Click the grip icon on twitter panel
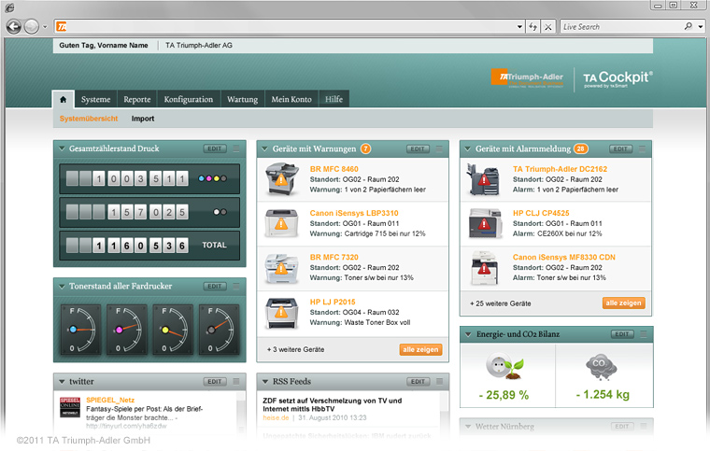Screen dimensions: 710x451 tap(236, 381)
